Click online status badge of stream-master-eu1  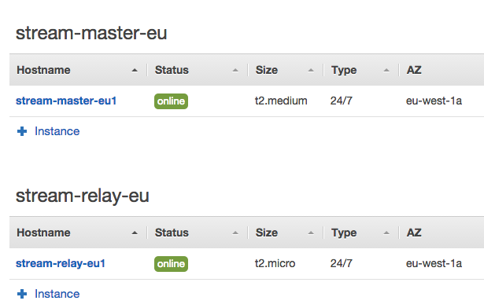171,101
